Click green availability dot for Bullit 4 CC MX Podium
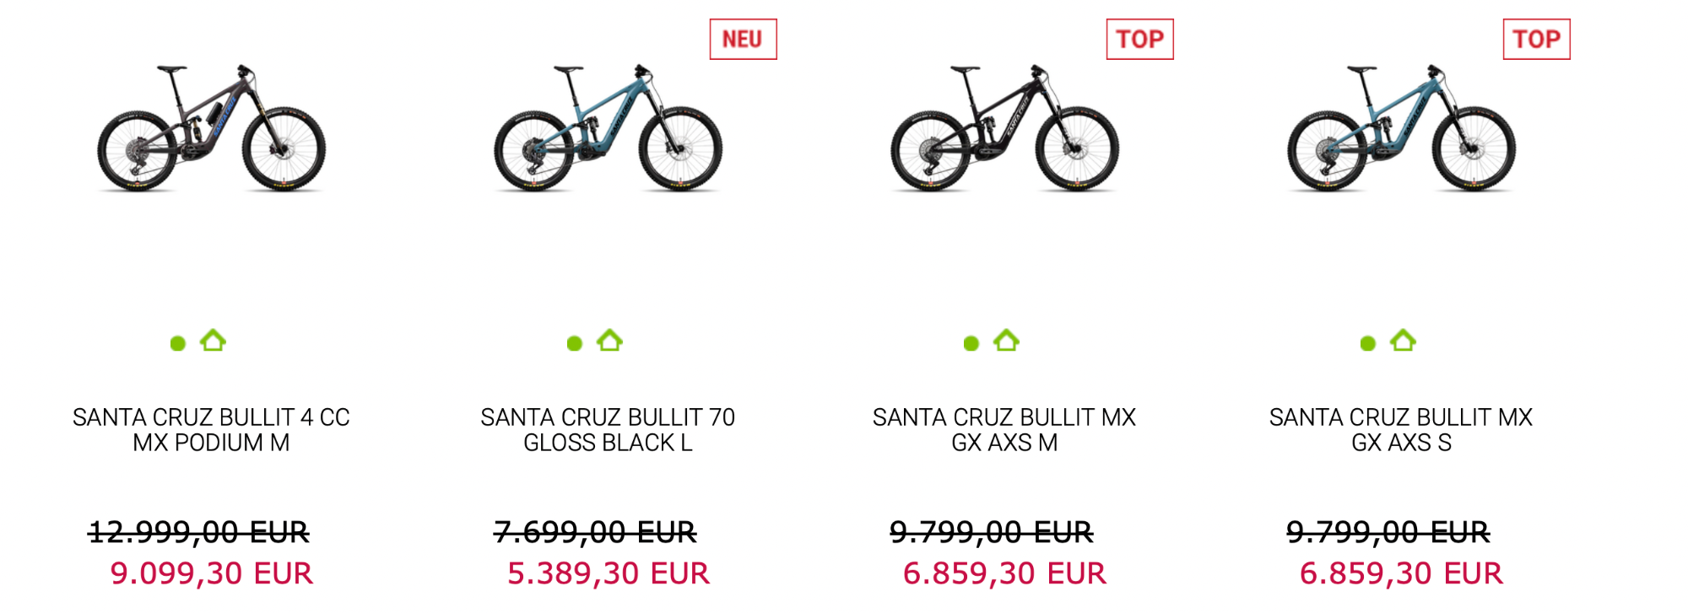1688x613 pixels. pyautogui.click(x=178, y=343)
